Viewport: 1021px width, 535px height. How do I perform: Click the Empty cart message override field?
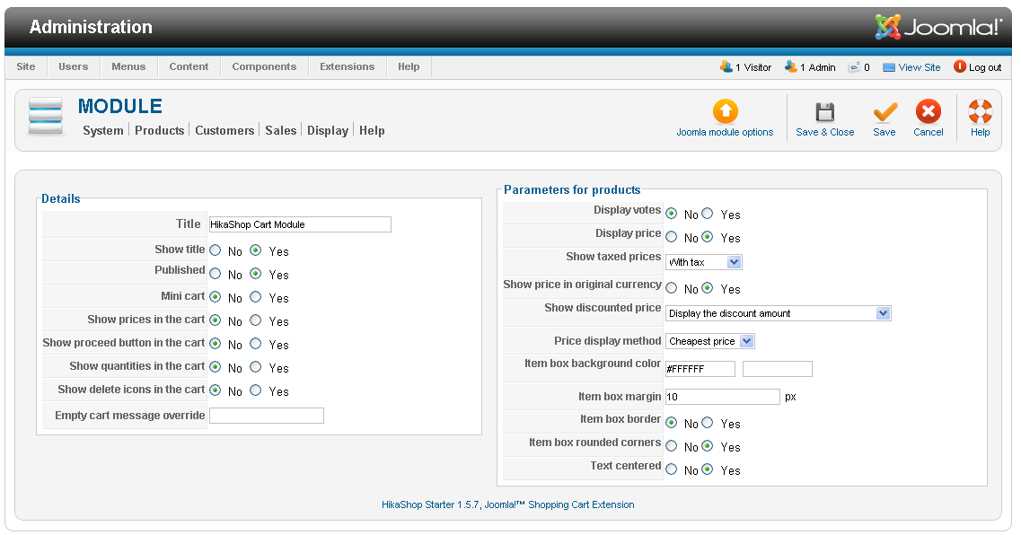[x=266, y=416]
